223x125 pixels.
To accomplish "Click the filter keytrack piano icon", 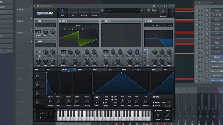I will (147, 65).
